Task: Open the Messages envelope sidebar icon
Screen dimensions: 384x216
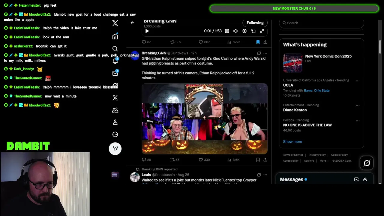Action: point(115,73)
